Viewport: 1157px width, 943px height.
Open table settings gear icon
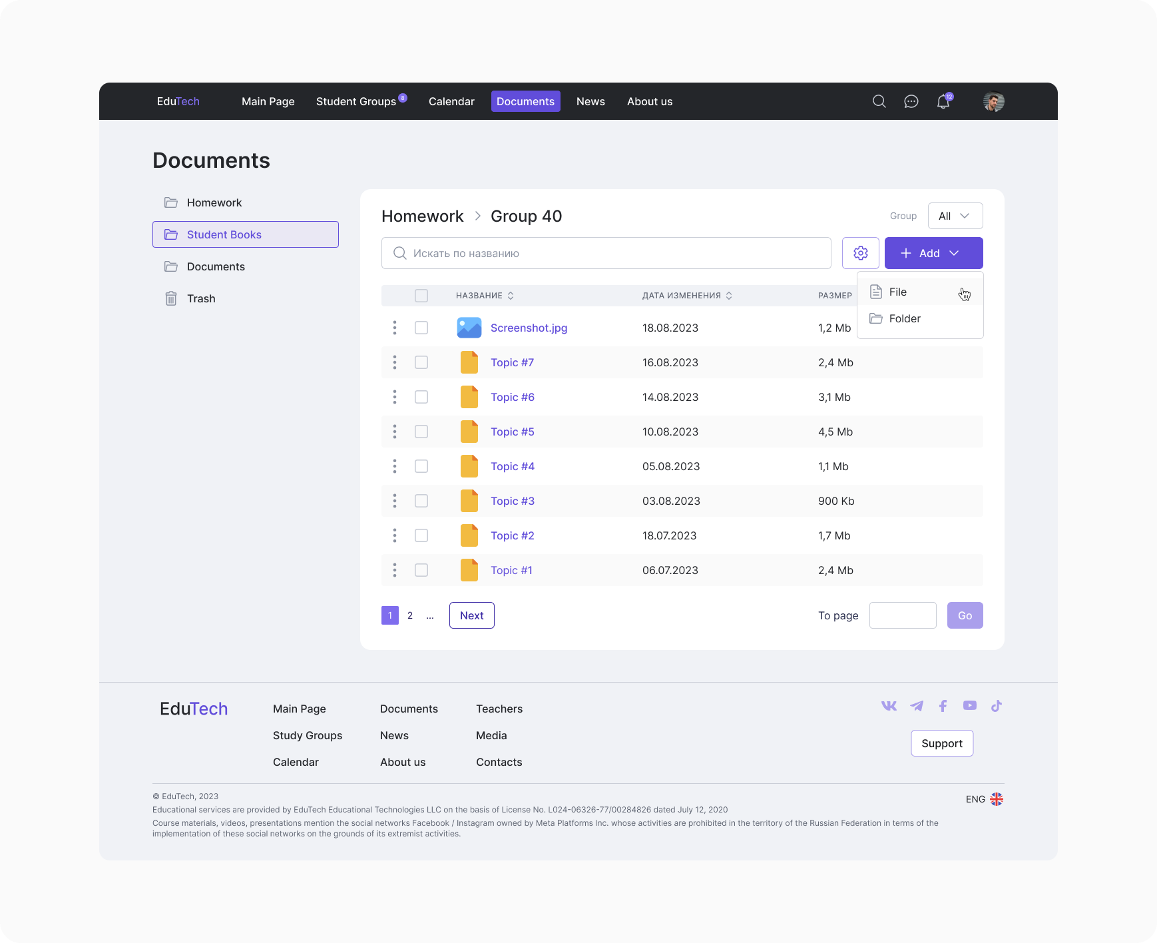[x=860, y=253]
